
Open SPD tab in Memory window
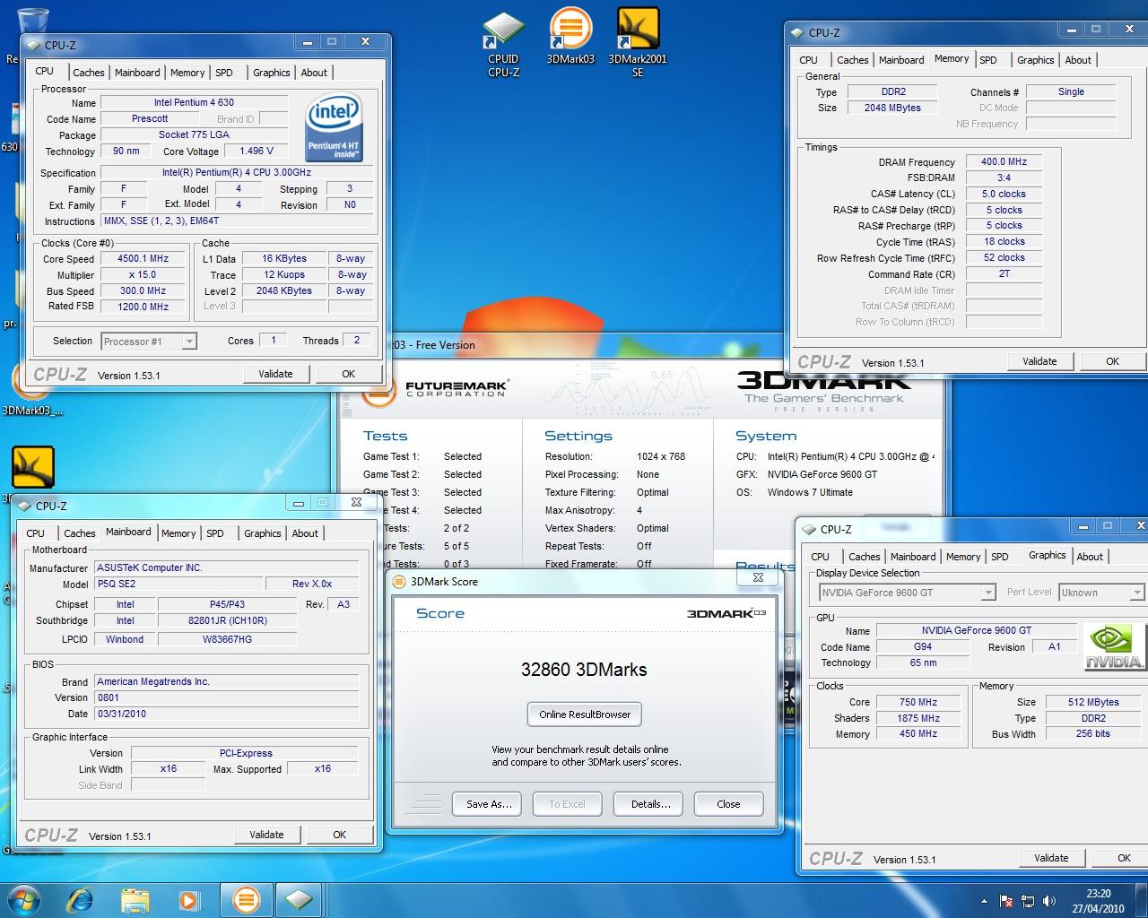[987, 60]
